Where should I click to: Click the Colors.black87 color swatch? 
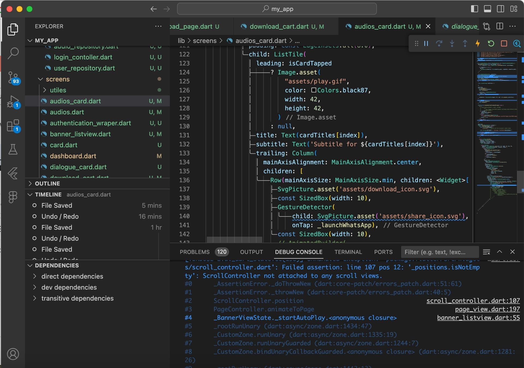[x=314, y=90]
